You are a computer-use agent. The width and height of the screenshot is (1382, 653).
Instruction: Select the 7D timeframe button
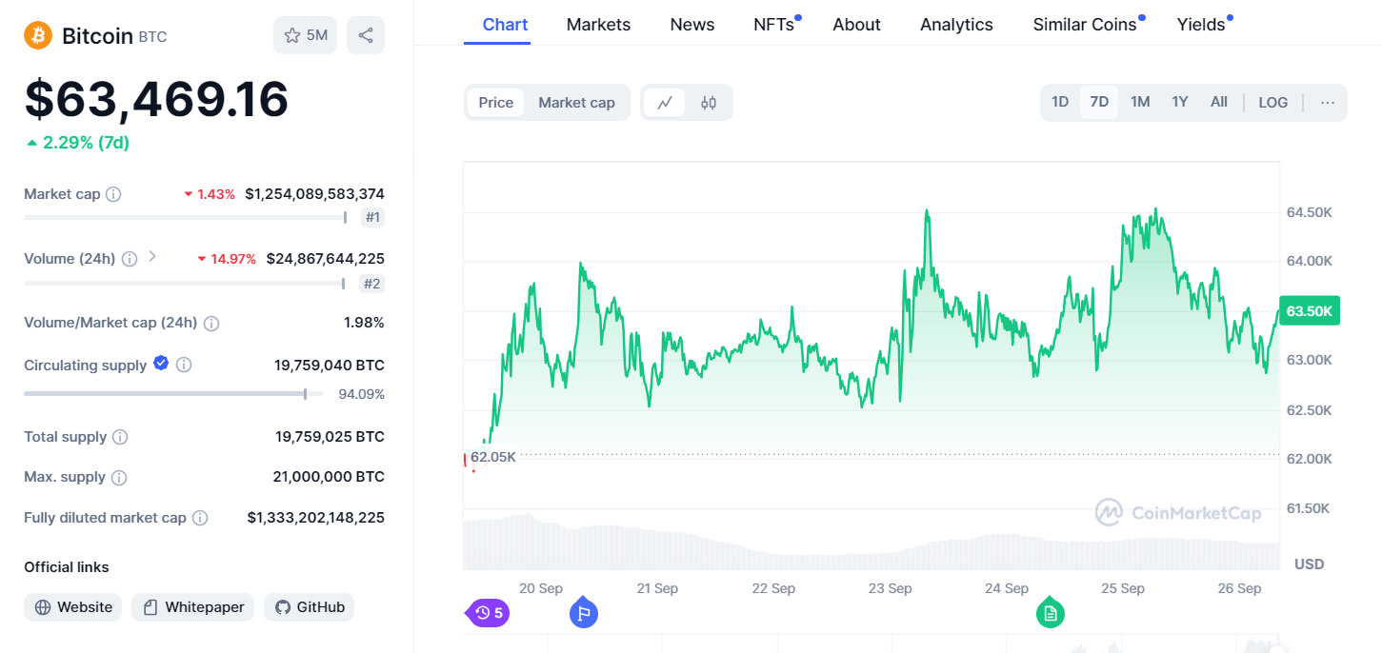[x=1099, y=102]
